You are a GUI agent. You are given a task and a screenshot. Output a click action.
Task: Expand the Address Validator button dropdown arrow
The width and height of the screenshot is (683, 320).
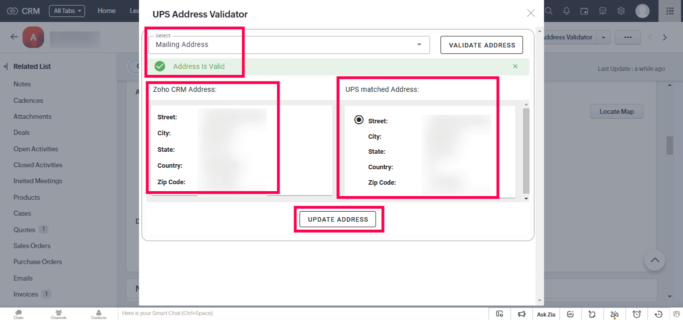[604, 37]
